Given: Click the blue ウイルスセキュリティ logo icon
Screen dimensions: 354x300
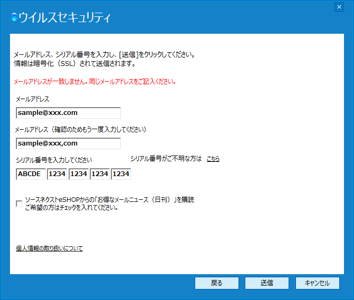Looking at the screenshot, I should tap(14, 17).
